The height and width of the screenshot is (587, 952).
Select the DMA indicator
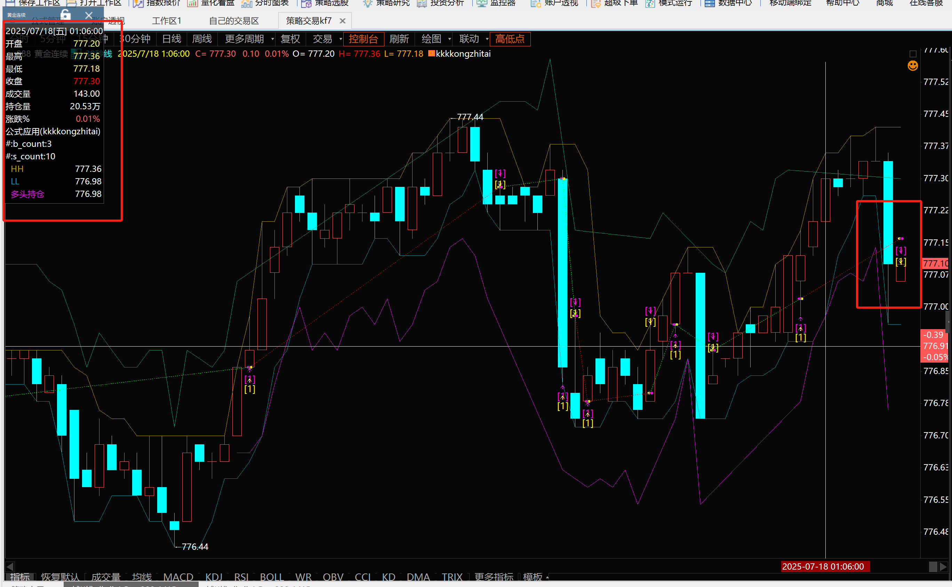pyautogui.click(x=418, y=577)
